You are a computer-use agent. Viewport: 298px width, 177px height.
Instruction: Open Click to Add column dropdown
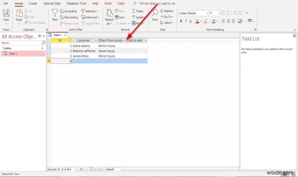point(146,41)
